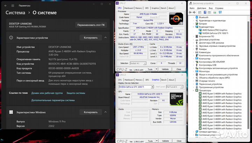Image resolution: width=252 pixels, height=143 pixels.
Task: Collapse Характеристики устройства section chevron
Action: (105, 38)
